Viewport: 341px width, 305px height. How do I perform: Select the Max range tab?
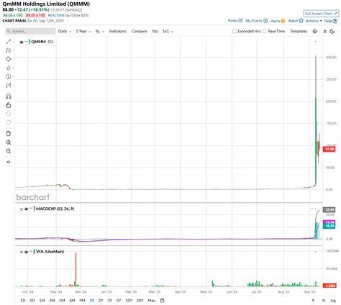click(x=151, y=301)
